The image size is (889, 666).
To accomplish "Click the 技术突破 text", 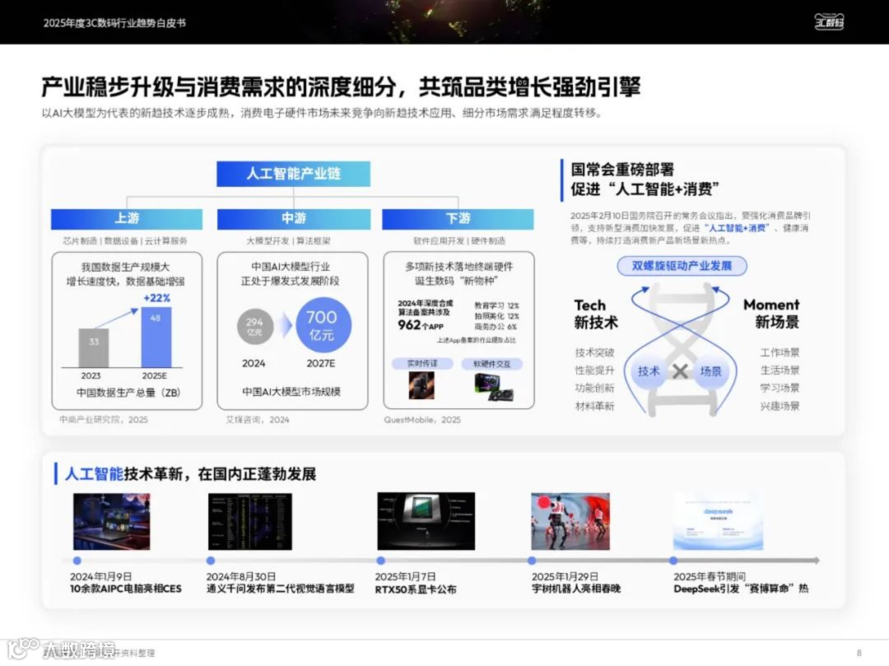I will tap(595, 352).
